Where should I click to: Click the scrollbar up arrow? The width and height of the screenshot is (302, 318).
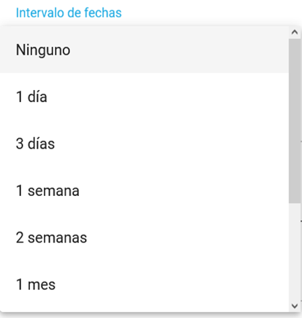coord(295,33)
